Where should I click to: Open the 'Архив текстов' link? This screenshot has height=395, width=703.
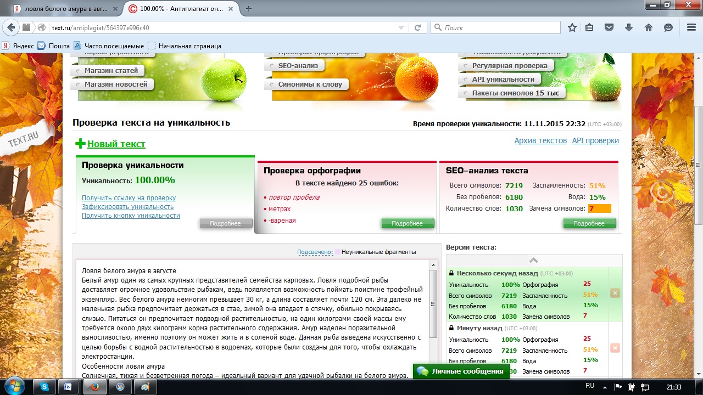(x=540, y=140)
